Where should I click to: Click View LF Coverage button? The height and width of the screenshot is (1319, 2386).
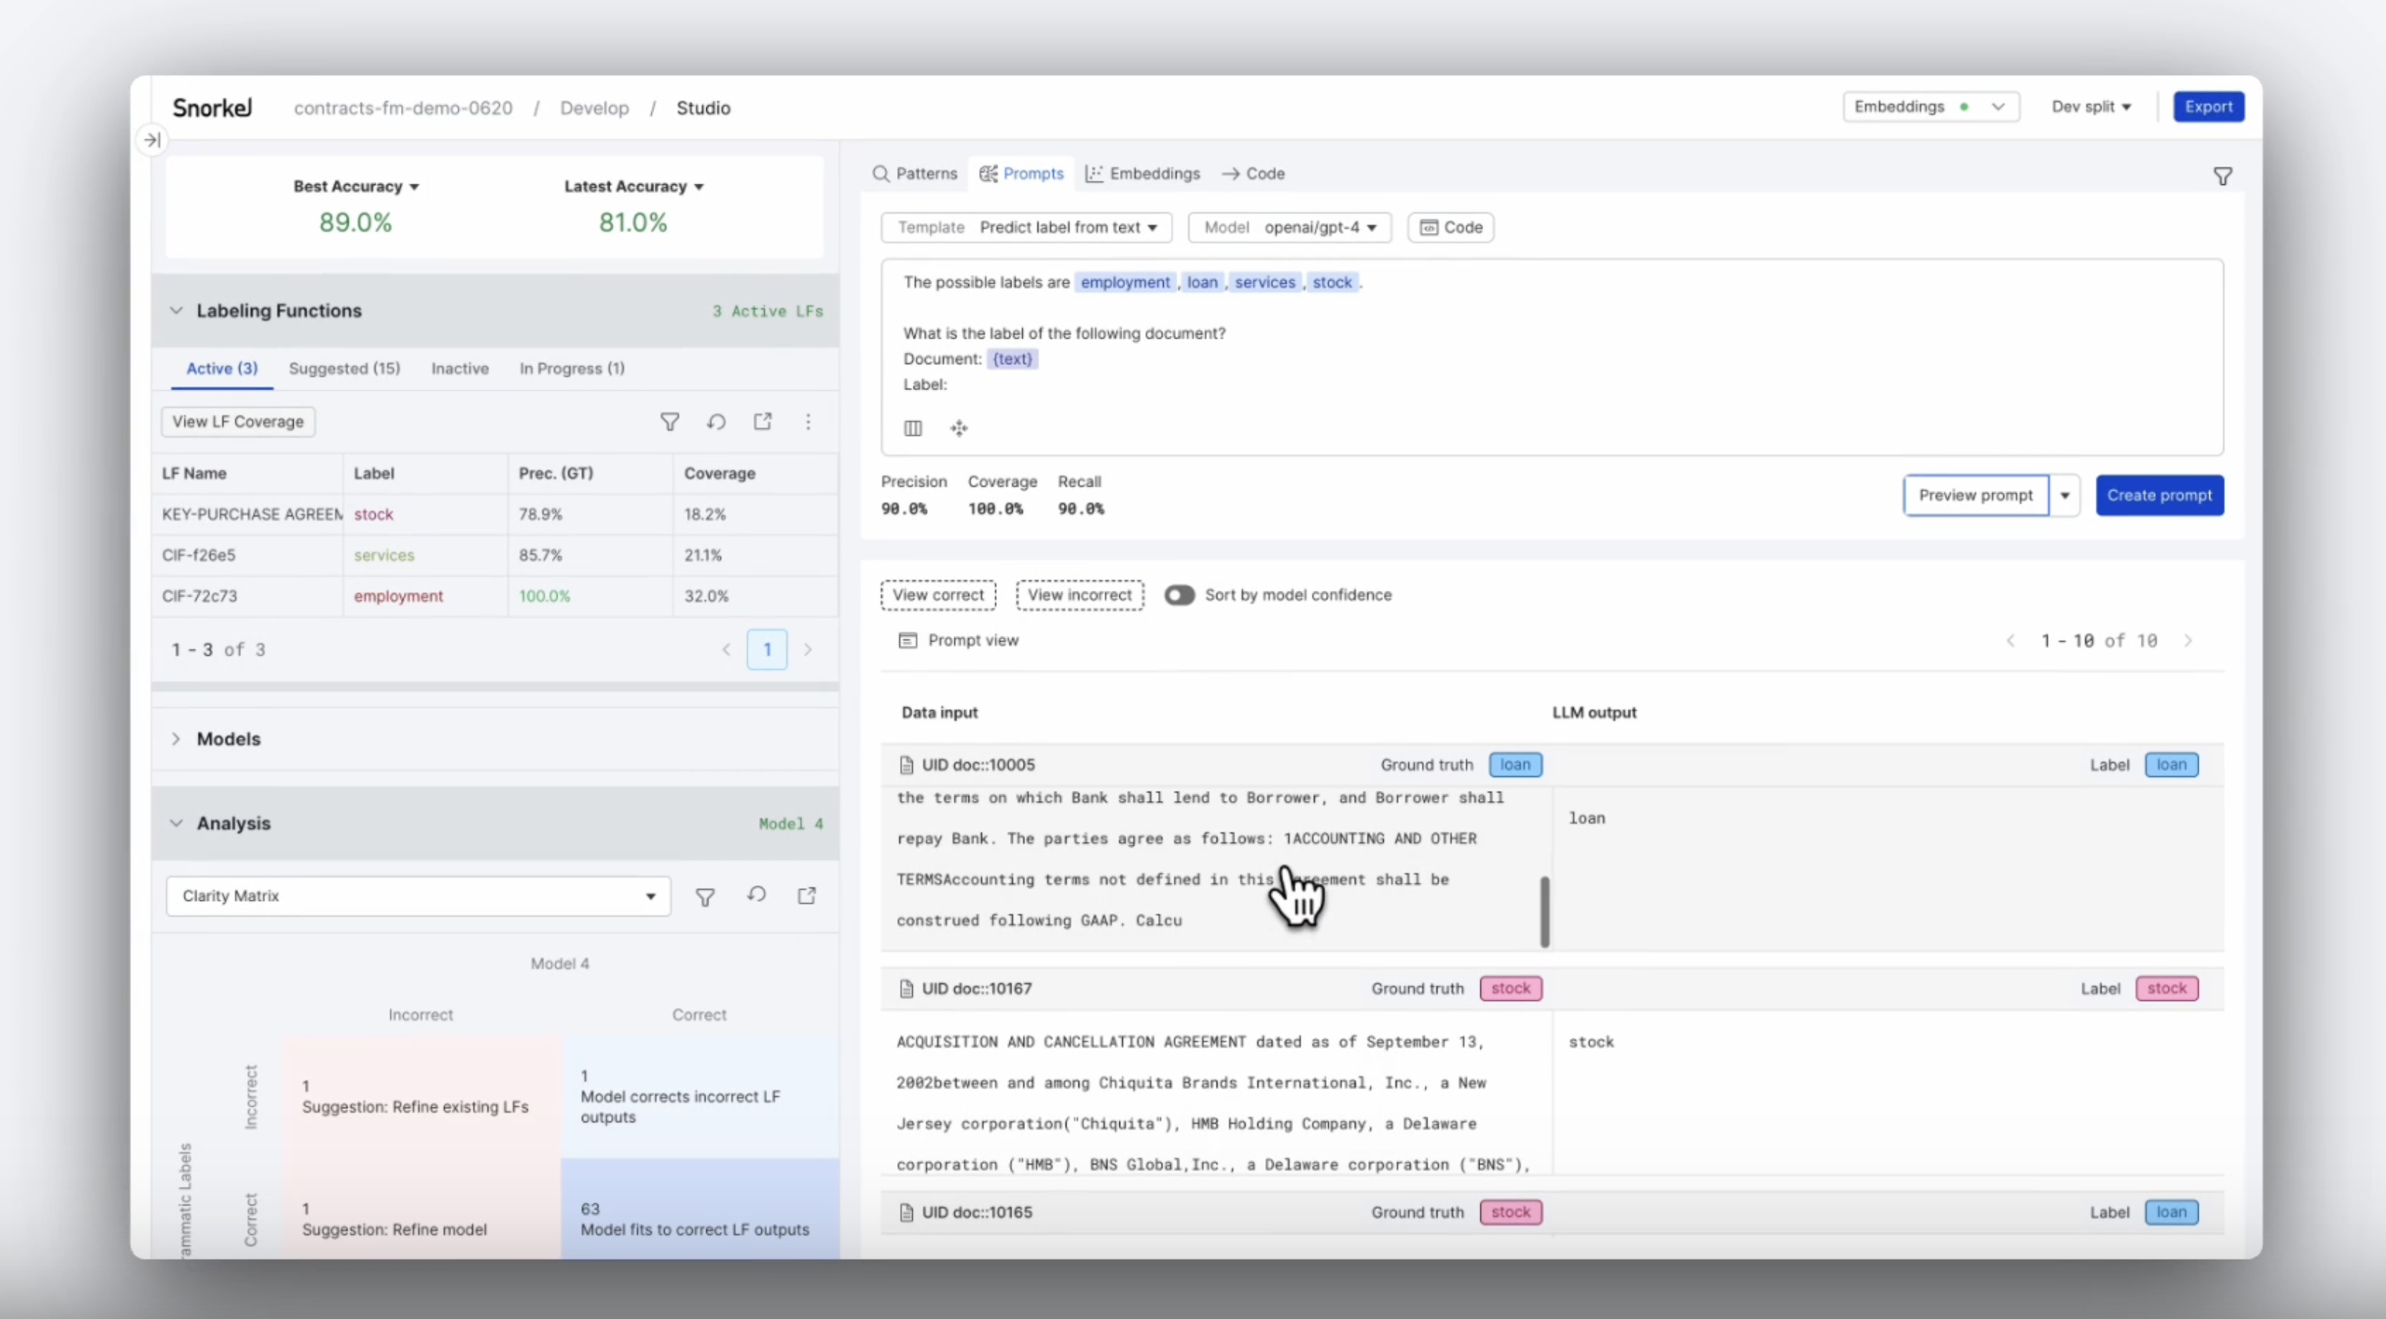point(237,421)
